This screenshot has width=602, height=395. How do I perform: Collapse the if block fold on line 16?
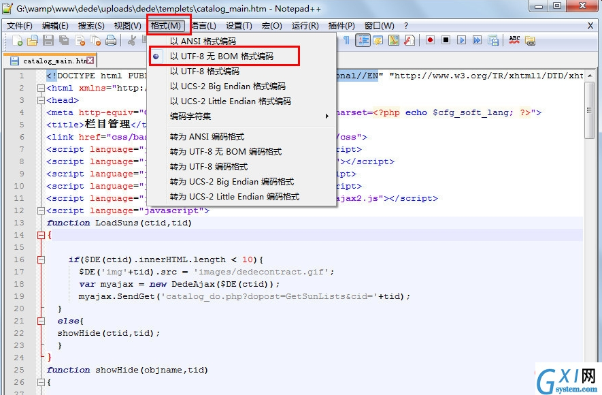[41, 259]
